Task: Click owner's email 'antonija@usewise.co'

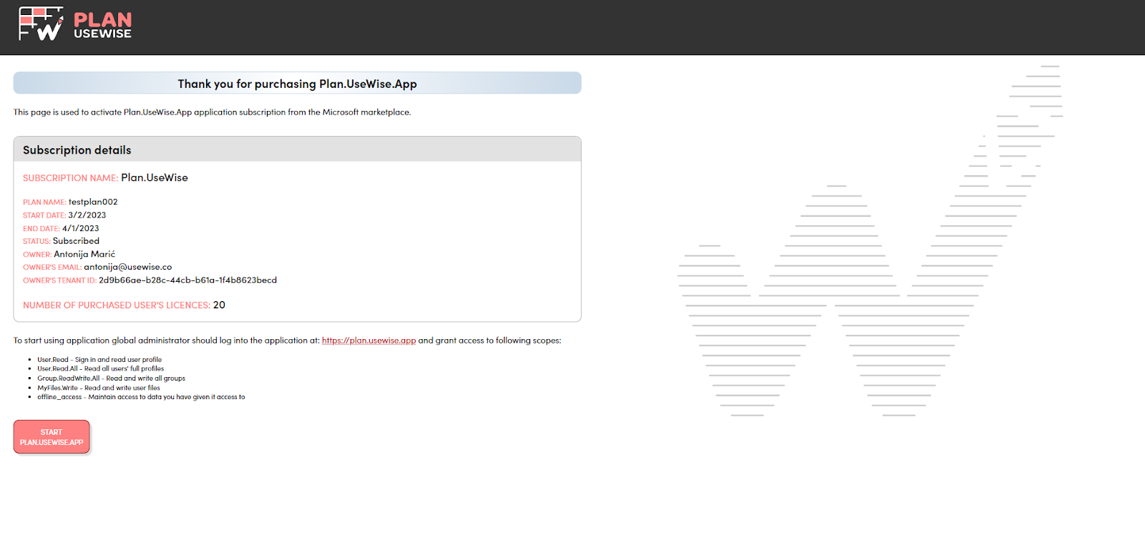Action: tap(128, 267)
